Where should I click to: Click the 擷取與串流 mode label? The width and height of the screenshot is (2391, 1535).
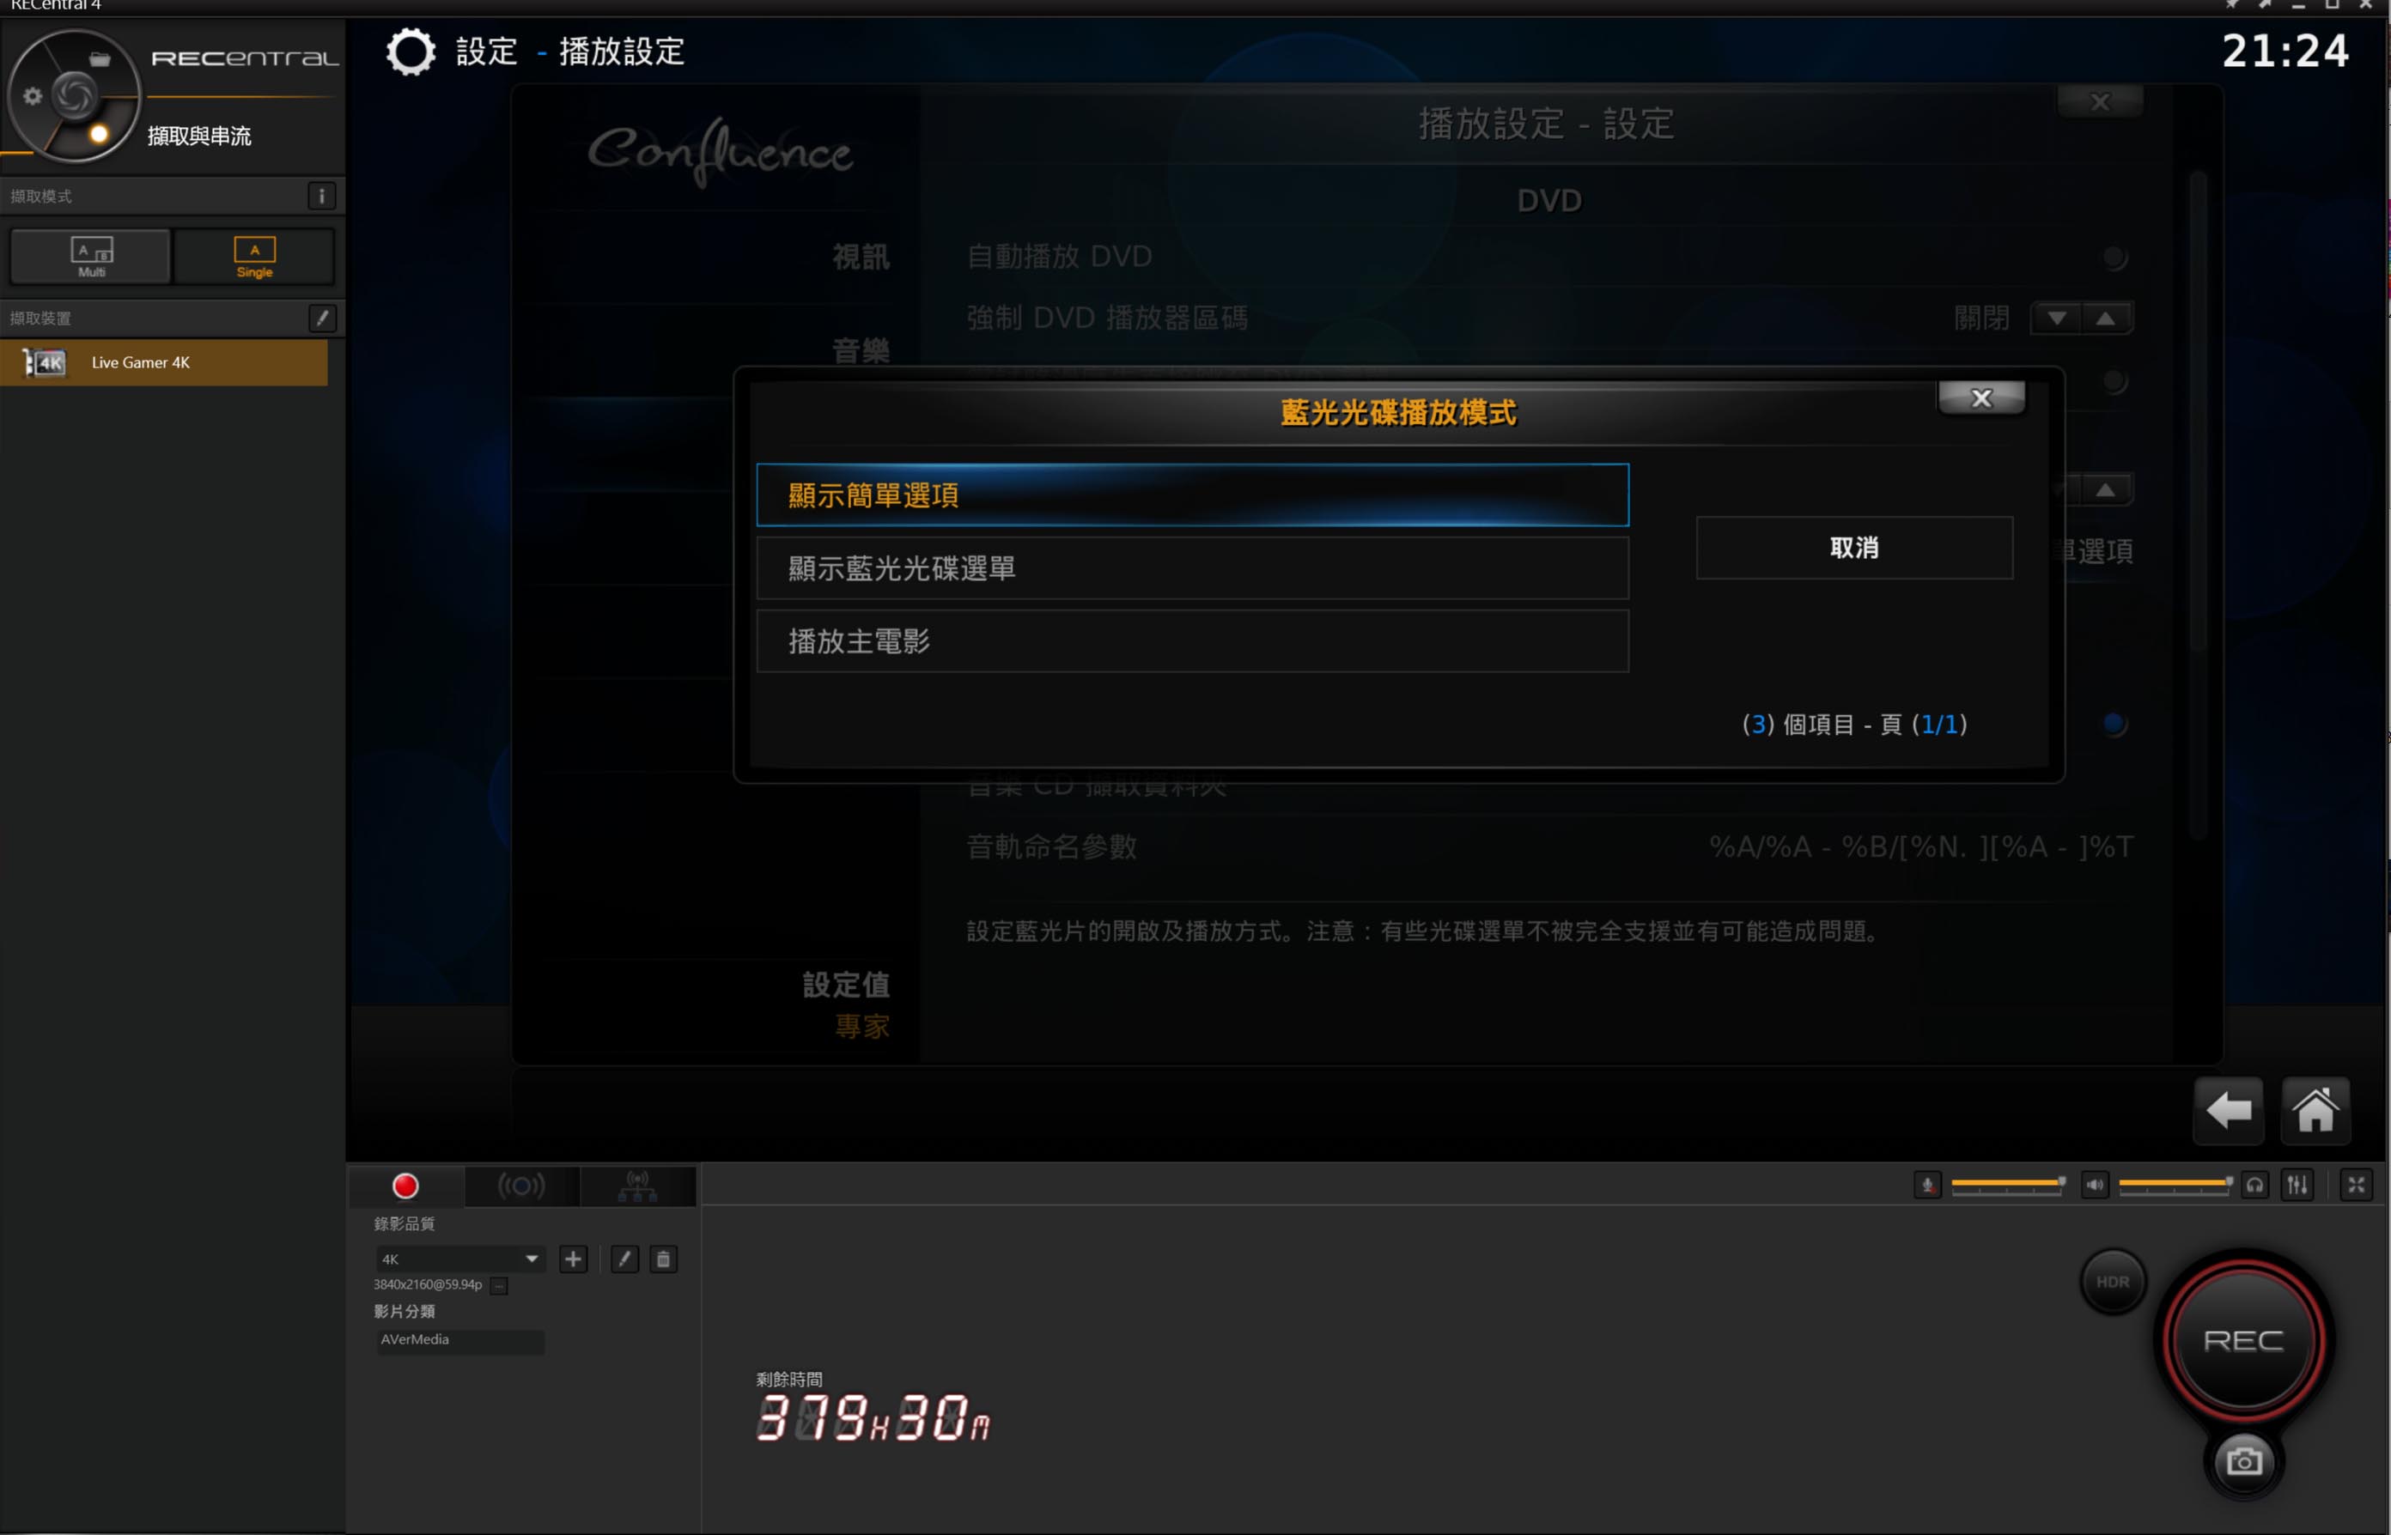(x=199, y=137)
